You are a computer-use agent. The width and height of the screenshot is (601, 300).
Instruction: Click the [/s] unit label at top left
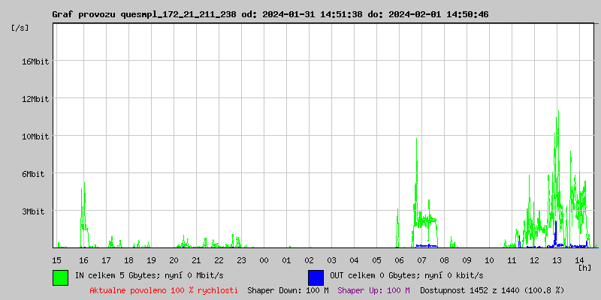click(20, 28)
